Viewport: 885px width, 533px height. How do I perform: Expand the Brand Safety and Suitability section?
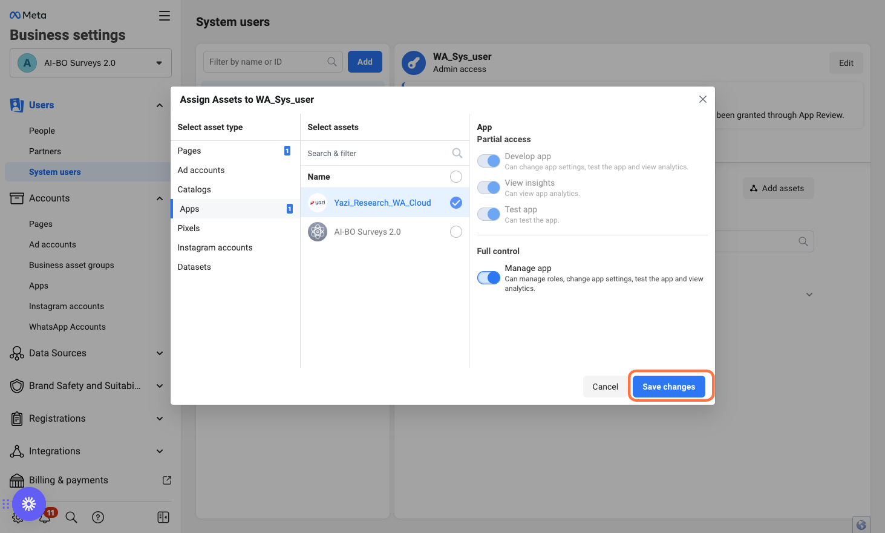[x=160, y=386]
